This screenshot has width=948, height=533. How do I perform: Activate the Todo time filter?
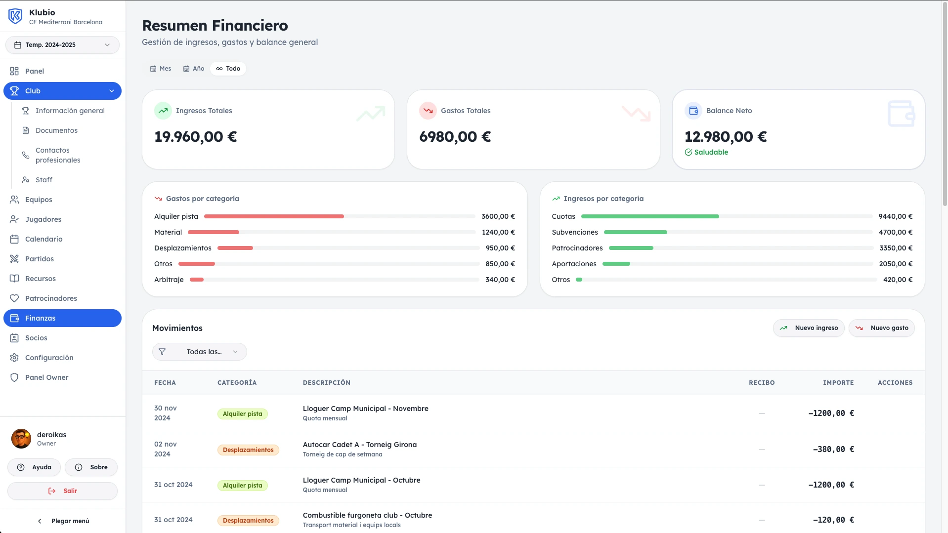coord(228,69)
